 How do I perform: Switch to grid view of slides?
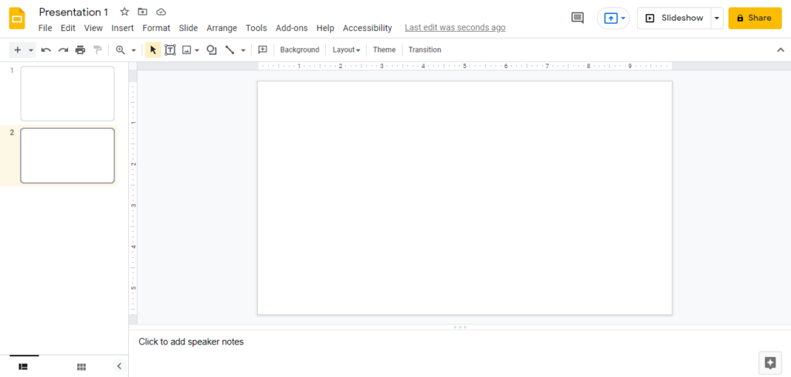coord(81,366)
